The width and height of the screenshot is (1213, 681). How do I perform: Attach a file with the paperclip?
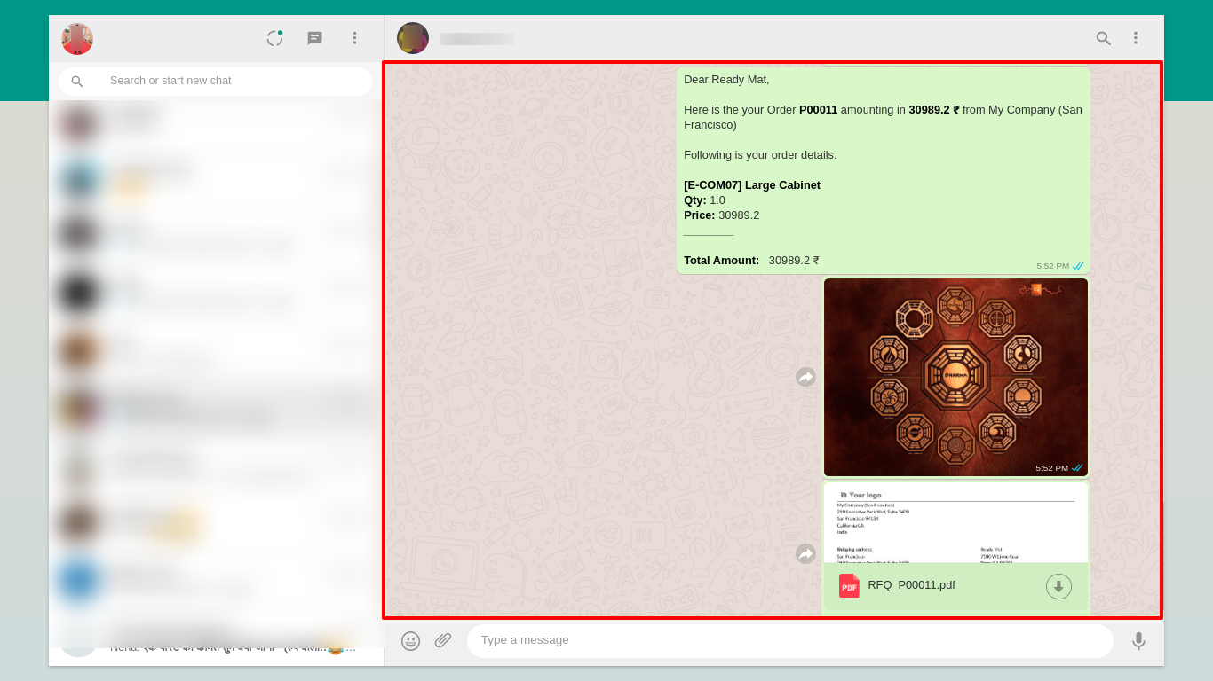tap(443, 640)
